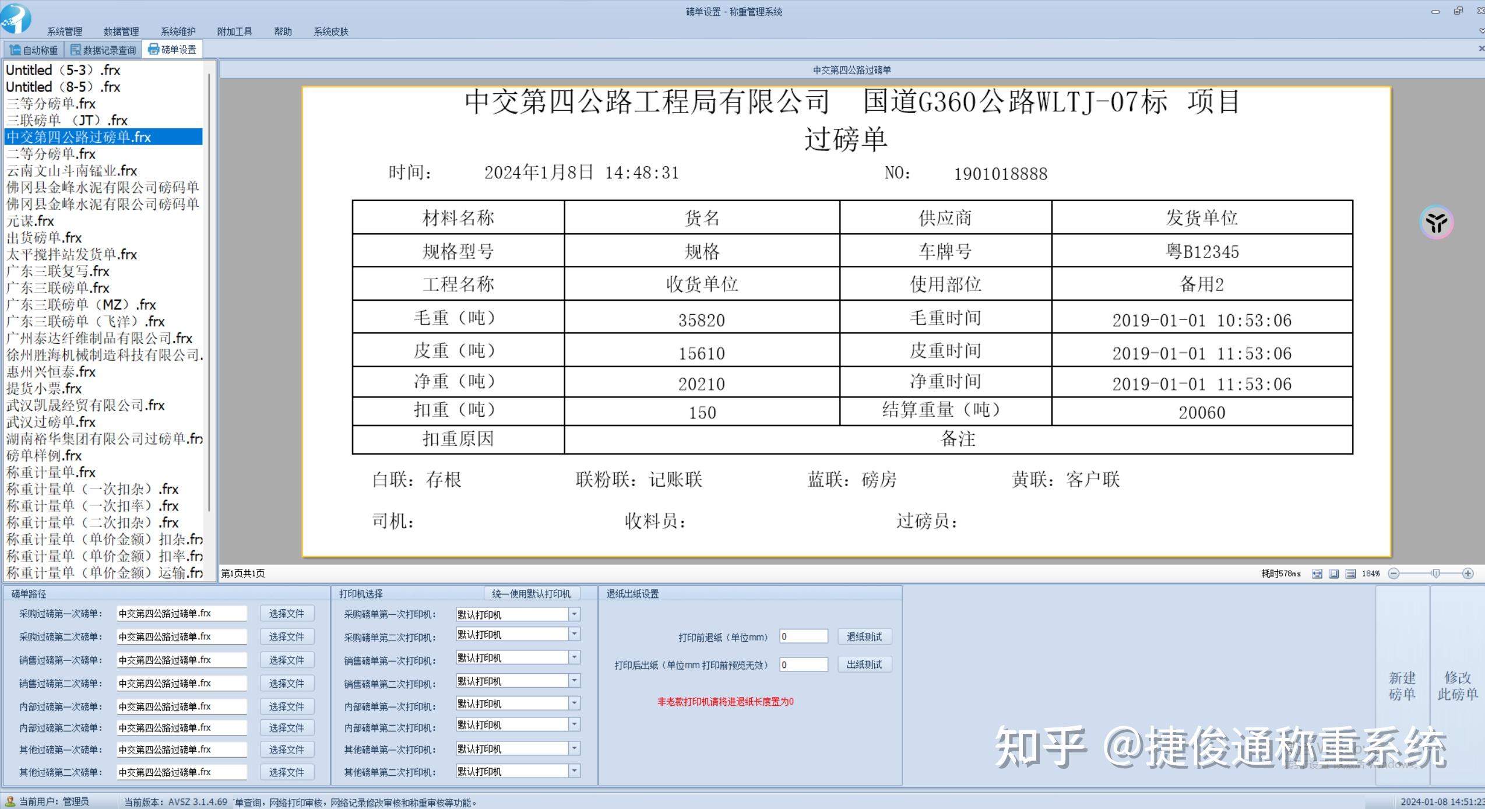Click the 打印前退纸 input field

[804, 636]
